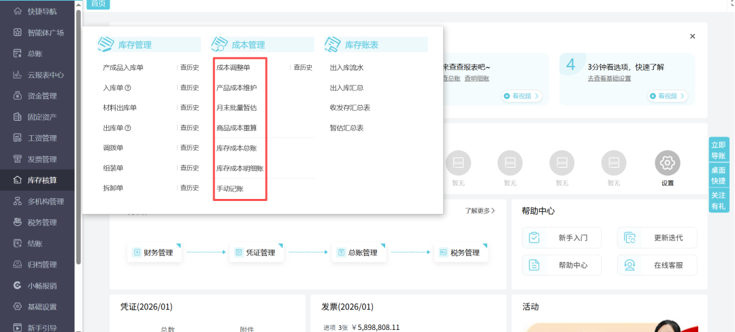Click the 总账管理 workflow button

359,253
